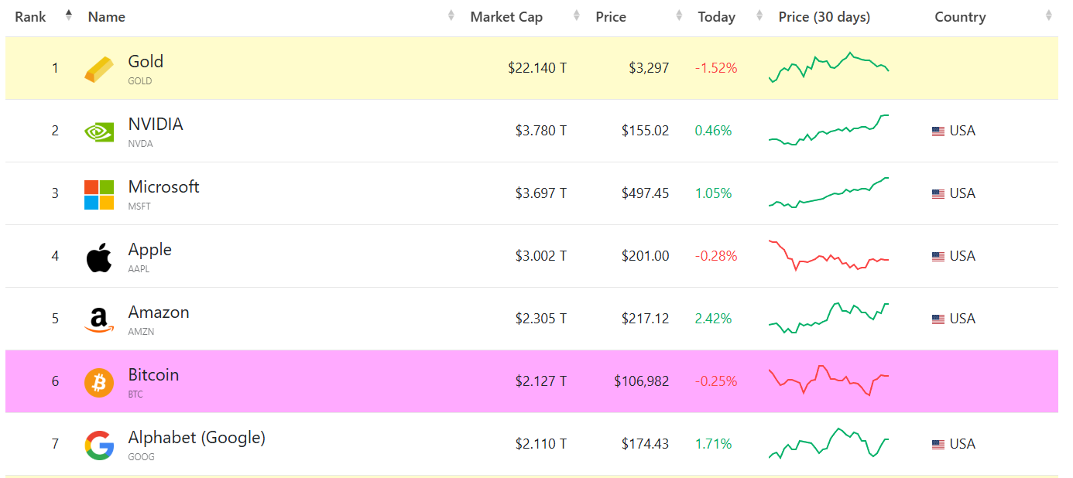Click the USA flag beside Apple
Viewport: 1073px width, 478px height.
pyautogui.click(x=938, y=255)
